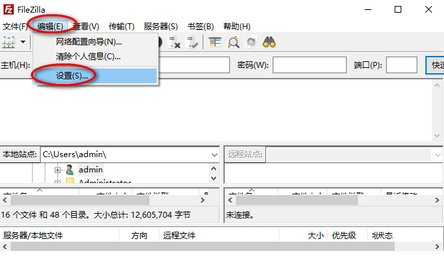
Task: Close the FileZilla window
Action: pyautogui.click(x=429, y=9)
